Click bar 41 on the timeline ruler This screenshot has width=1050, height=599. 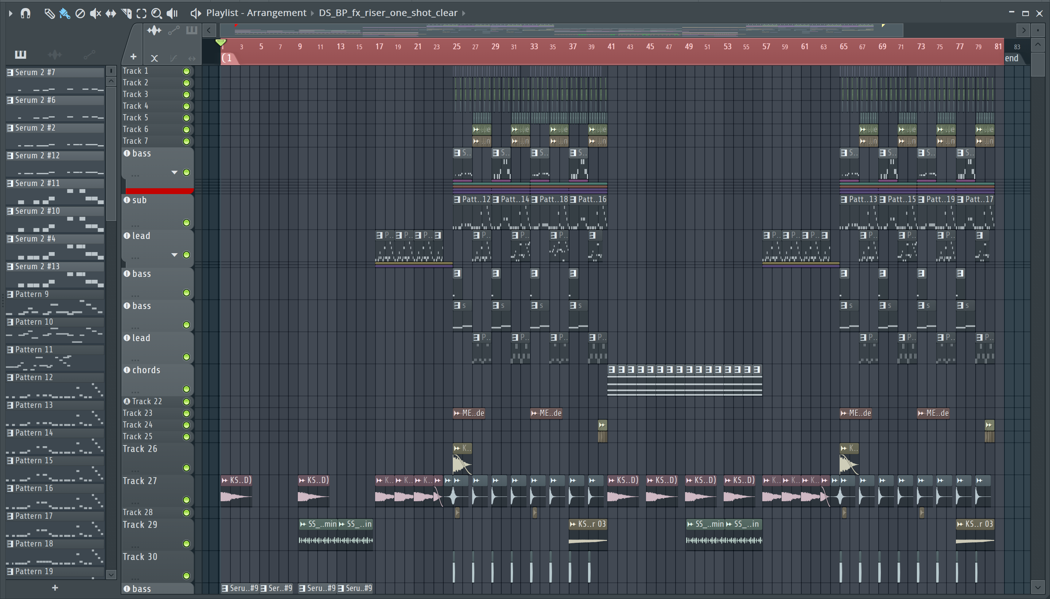pos(611,46)
